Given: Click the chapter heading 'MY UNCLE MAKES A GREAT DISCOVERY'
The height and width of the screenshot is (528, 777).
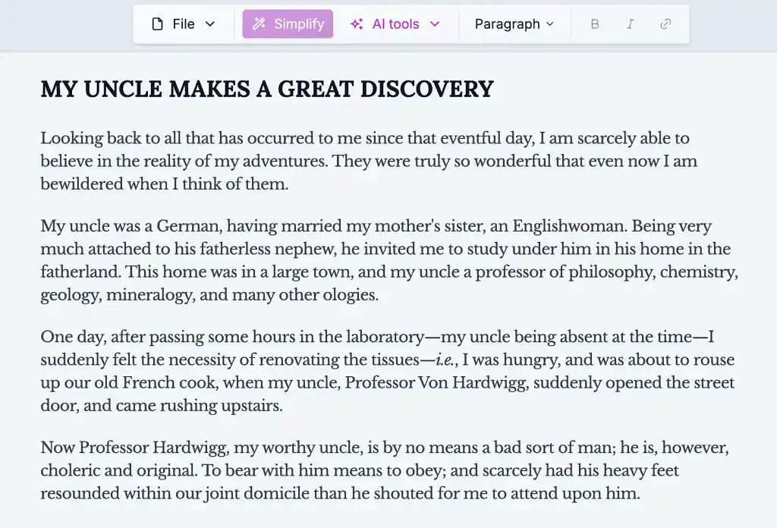Looking at the screenshot, I should (266, 89).
